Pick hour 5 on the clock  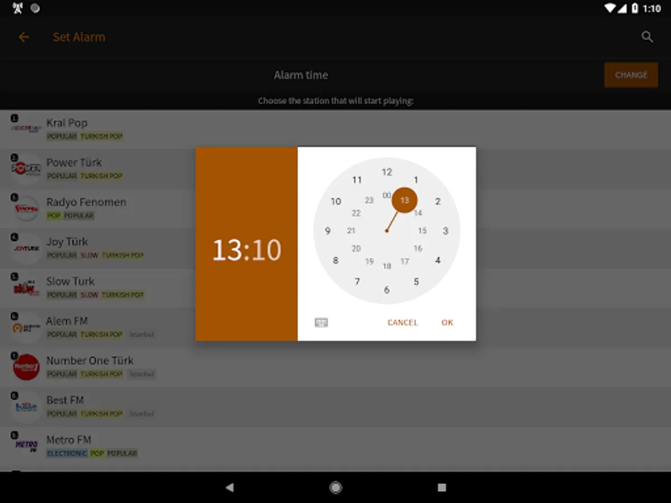coord(416,282)
